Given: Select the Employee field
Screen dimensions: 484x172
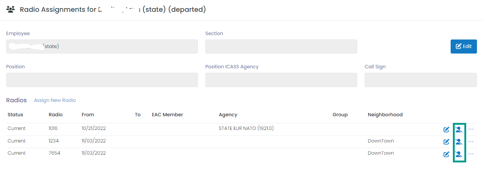Looking at the screenshot, I should [102, 47].
